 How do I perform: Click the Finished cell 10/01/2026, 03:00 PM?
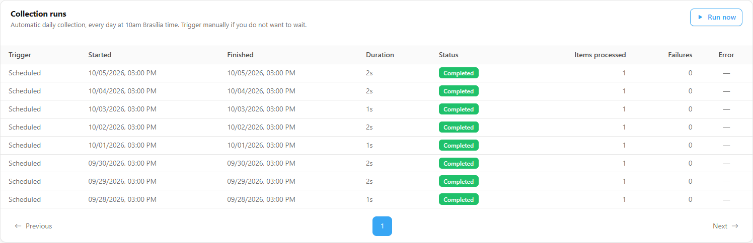[x=261, y=145]
